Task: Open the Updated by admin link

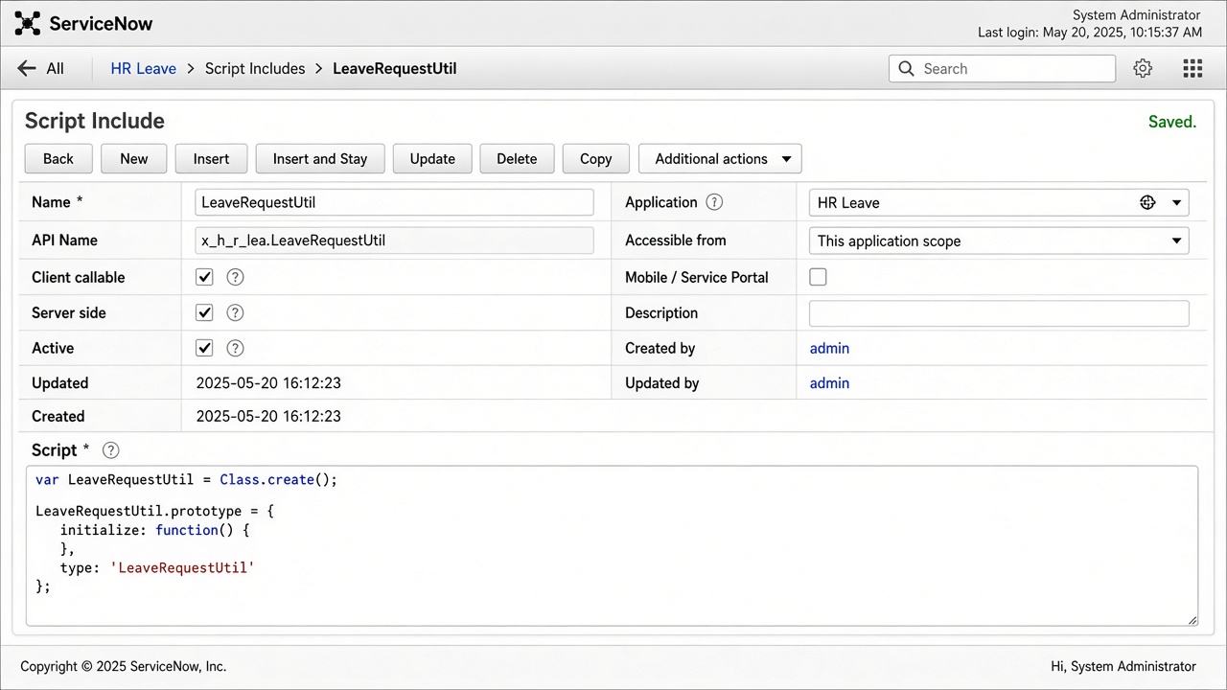Action: pyautogui.click(x=829, y=382)
